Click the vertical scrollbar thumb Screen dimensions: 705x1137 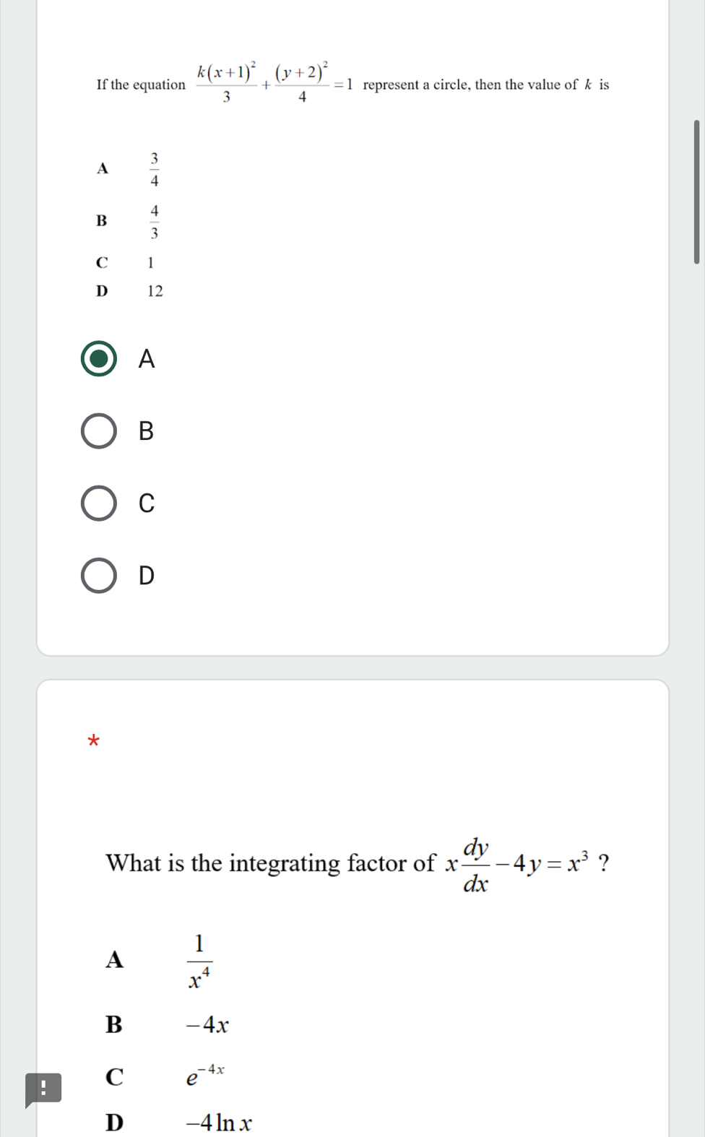click(696, 192)
